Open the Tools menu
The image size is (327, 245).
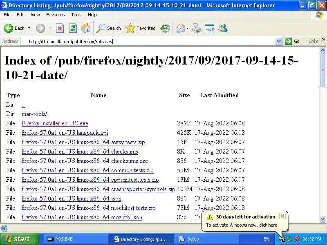76,15
